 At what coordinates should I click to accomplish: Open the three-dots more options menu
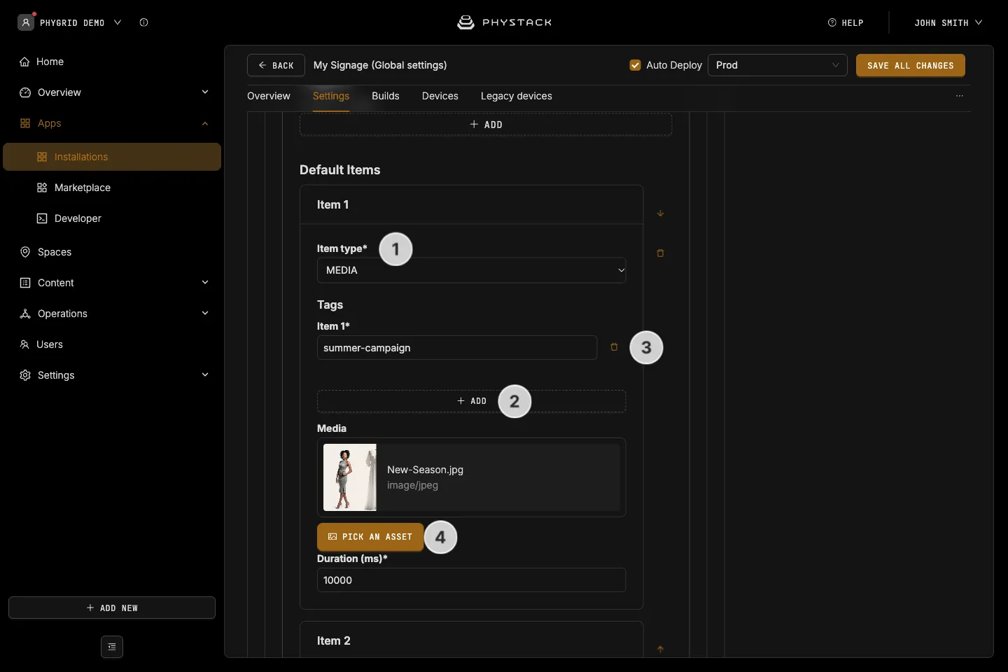[x=960, y=96]
